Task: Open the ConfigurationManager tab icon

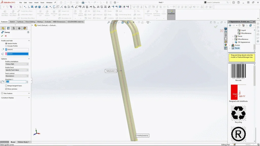Action: (x=14, y=28)
